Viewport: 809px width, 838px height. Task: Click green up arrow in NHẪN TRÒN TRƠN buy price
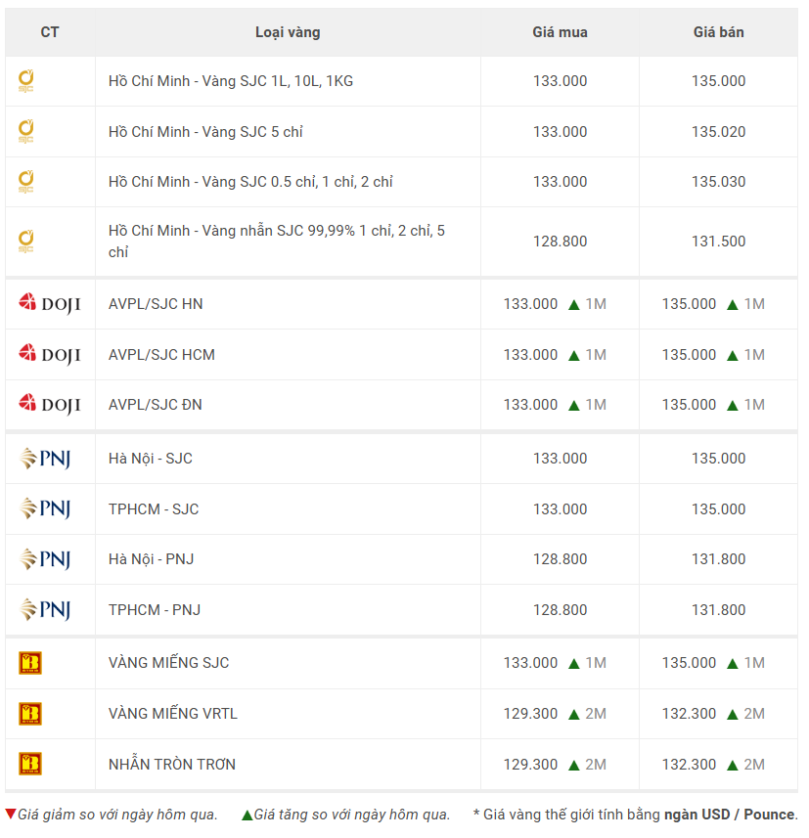point(573,766)
